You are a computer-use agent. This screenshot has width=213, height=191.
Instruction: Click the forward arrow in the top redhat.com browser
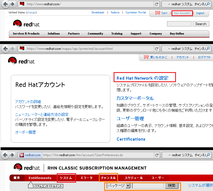point(13,4)
